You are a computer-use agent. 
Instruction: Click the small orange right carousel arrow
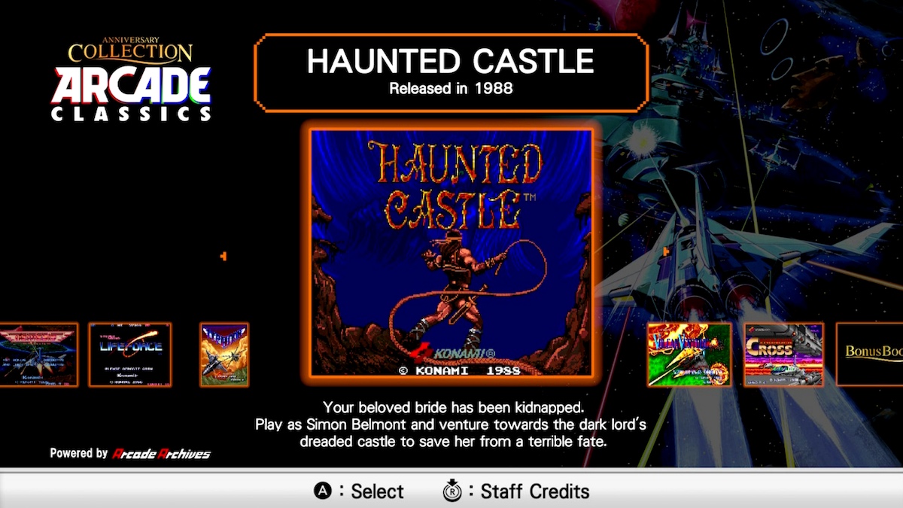(x=667, y=251)
